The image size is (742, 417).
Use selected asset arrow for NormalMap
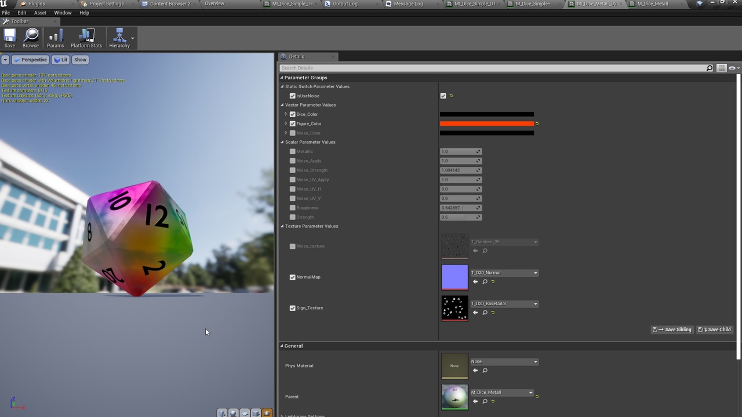pyautogui.click(x=475, y=281)
